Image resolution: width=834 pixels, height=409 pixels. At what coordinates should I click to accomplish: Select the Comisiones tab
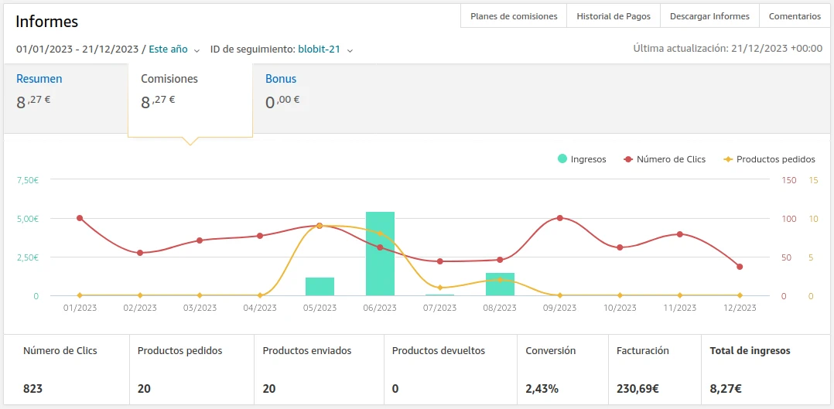coord(169,79)
